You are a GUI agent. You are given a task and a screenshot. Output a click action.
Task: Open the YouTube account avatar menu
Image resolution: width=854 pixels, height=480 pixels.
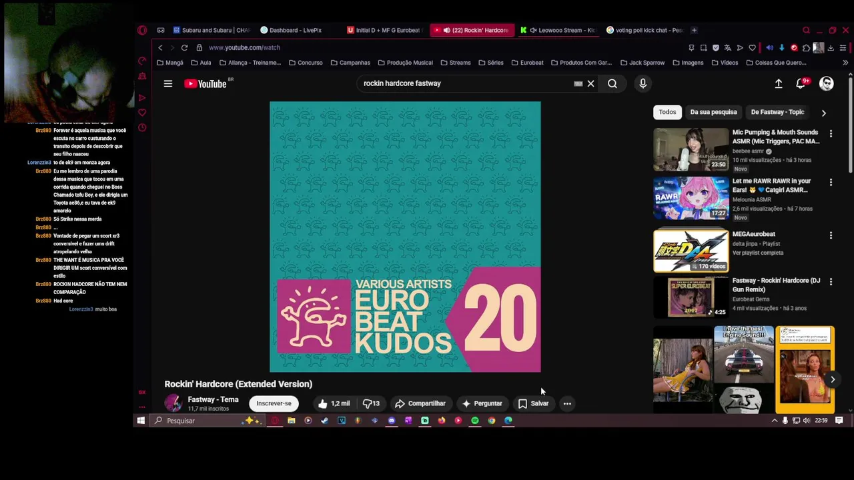[x=827, y=83]
